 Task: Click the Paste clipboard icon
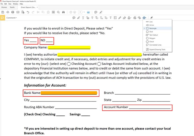tap(48, 12)
